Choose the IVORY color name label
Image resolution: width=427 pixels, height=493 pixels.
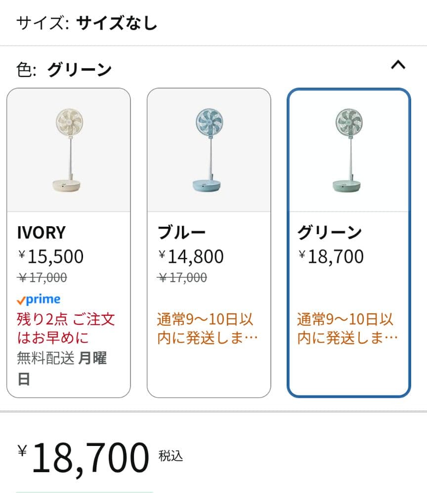42,232
